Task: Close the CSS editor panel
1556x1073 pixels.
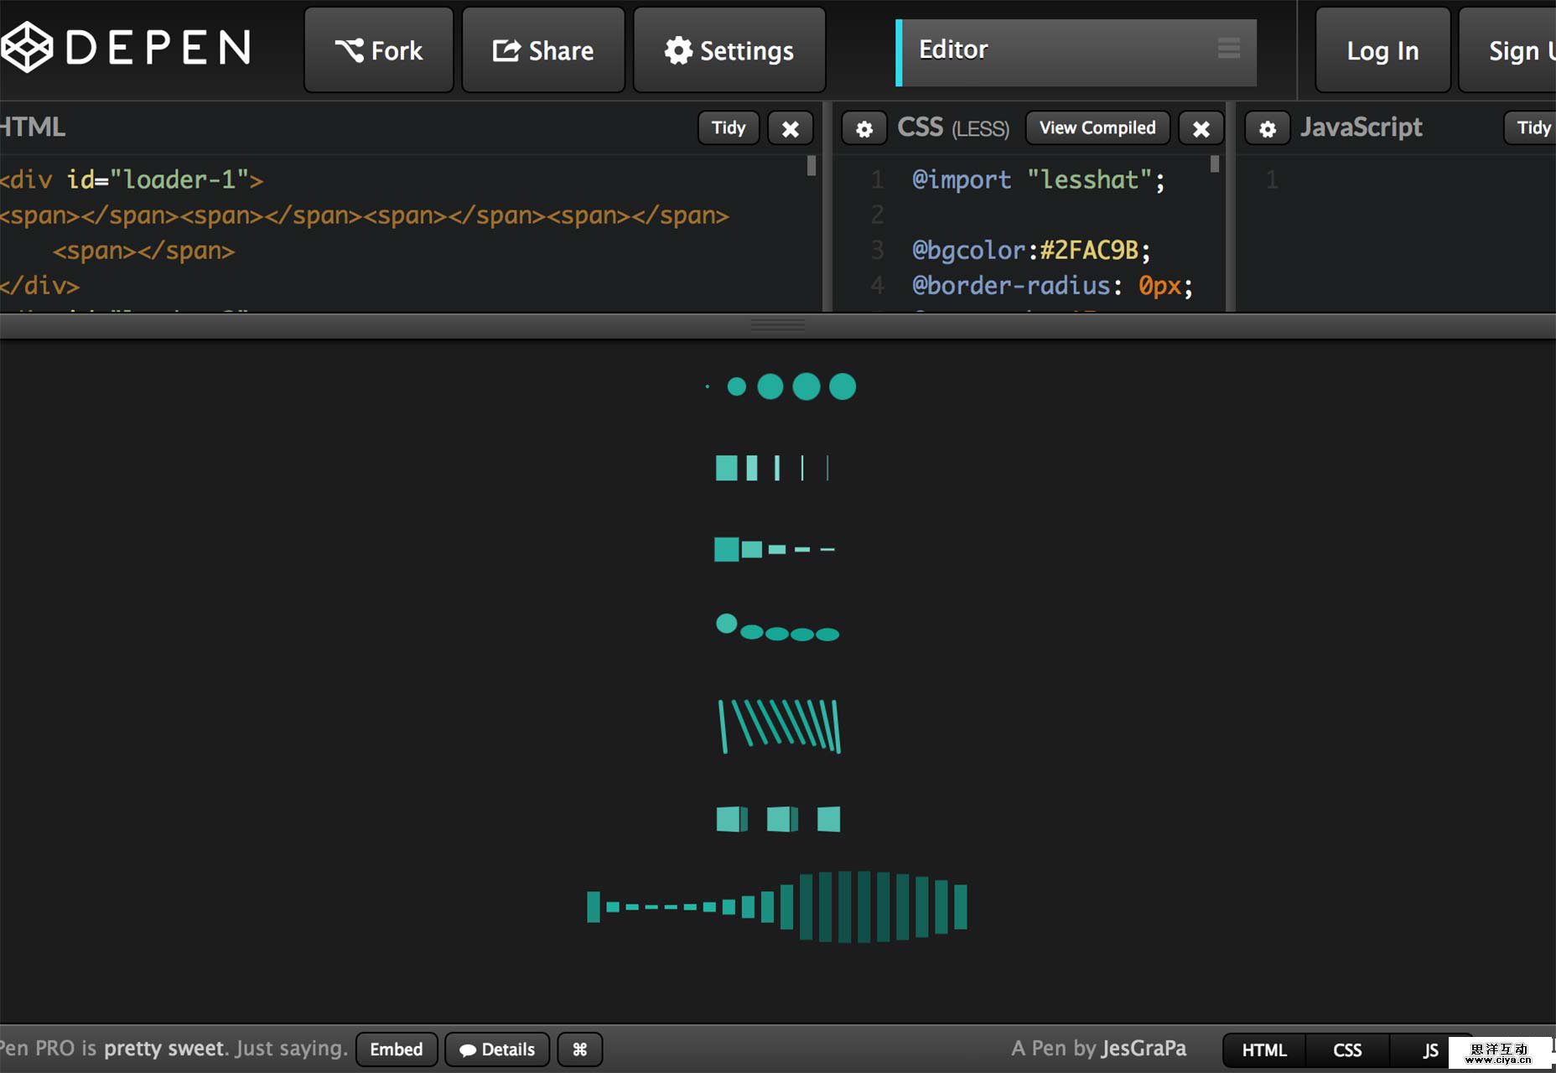Action: click(x=1201, y=128)
